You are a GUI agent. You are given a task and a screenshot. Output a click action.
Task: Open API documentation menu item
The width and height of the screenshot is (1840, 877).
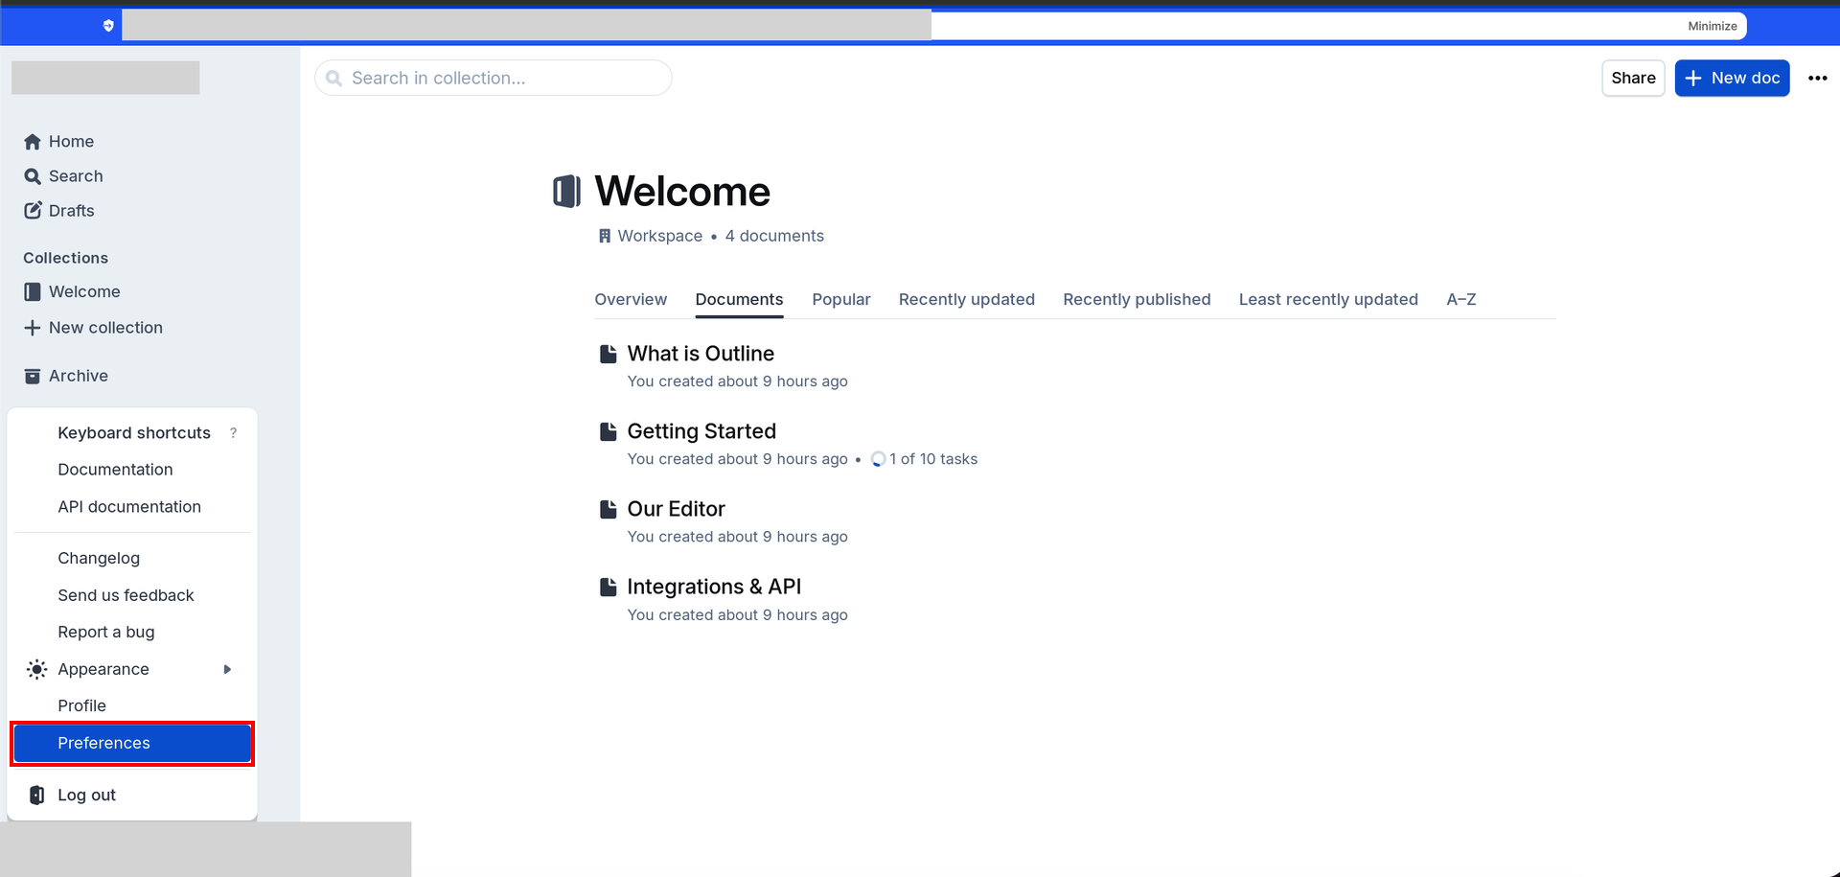pyautogui.click(x=132, y=507)
